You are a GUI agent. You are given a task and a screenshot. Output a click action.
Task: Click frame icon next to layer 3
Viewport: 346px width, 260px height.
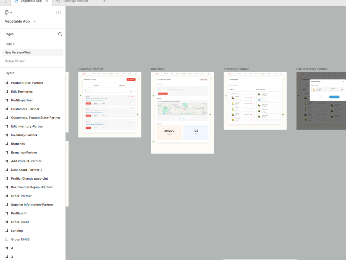[7, 257]
